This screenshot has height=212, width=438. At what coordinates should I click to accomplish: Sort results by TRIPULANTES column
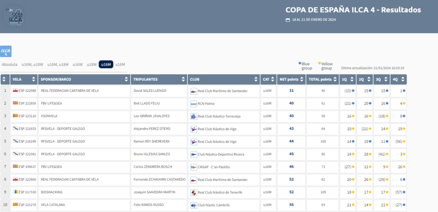click(158, 79)
